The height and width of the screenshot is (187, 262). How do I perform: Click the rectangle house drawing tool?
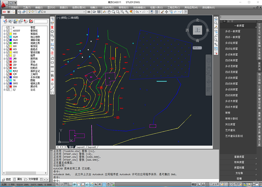click(x=52, y=62)
